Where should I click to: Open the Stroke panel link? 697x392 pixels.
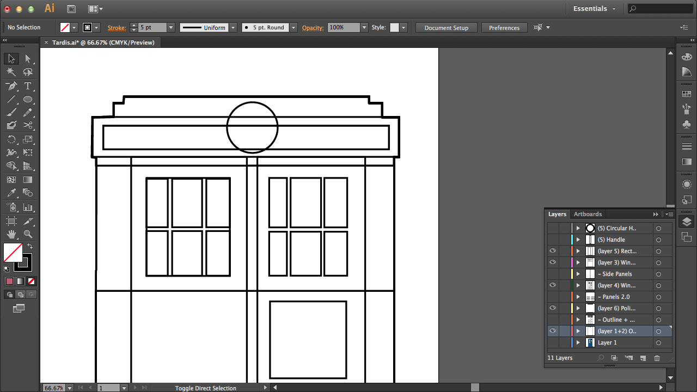[x=117, y=28]
